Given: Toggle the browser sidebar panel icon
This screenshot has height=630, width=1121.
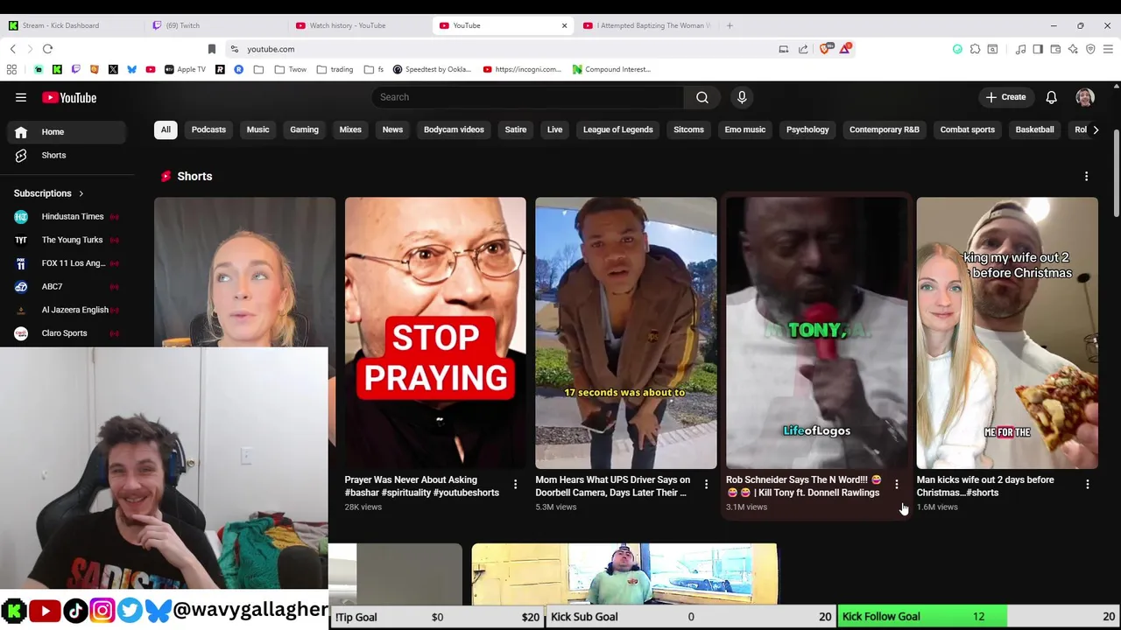Looking at the screenshot, I should [1038, 49].
